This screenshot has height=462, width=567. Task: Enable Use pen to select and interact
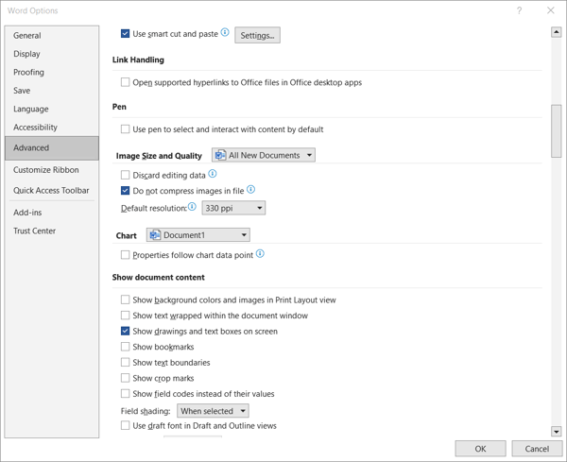click(125, 129)
